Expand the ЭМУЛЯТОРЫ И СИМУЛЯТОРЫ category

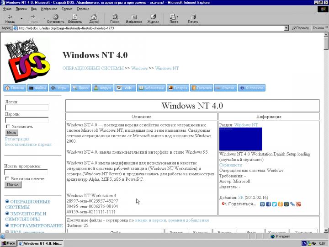tap(7, 214)
